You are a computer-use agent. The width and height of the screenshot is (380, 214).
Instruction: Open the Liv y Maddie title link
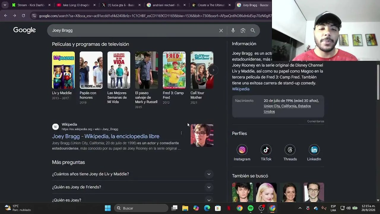(x=62, y=93)
